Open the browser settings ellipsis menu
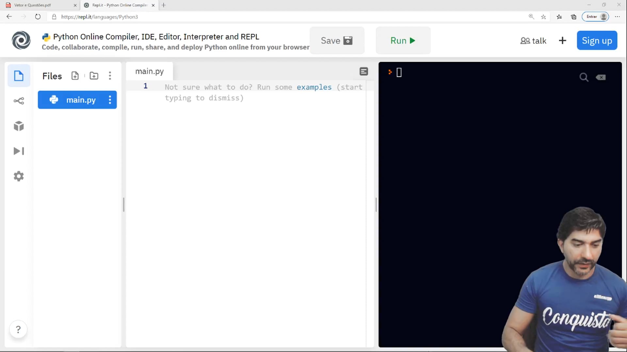 pos(618,17)
